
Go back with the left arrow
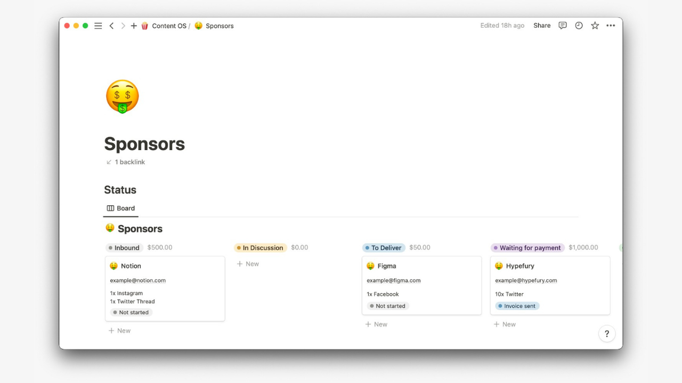click(x=111, y=26)
